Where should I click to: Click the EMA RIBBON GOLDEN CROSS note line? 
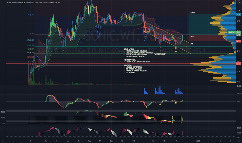[135, 56]
